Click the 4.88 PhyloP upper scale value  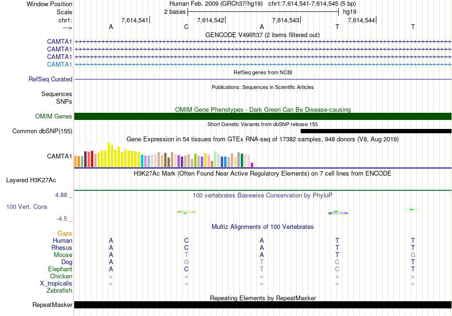tap(61, 195)
